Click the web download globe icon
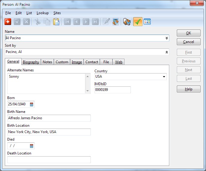 127,22
